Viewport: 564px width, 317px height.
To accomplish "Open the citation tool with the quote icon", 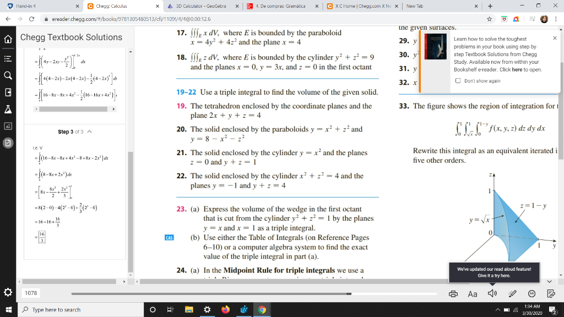I will pyautogui.click(x=532, y=294).
